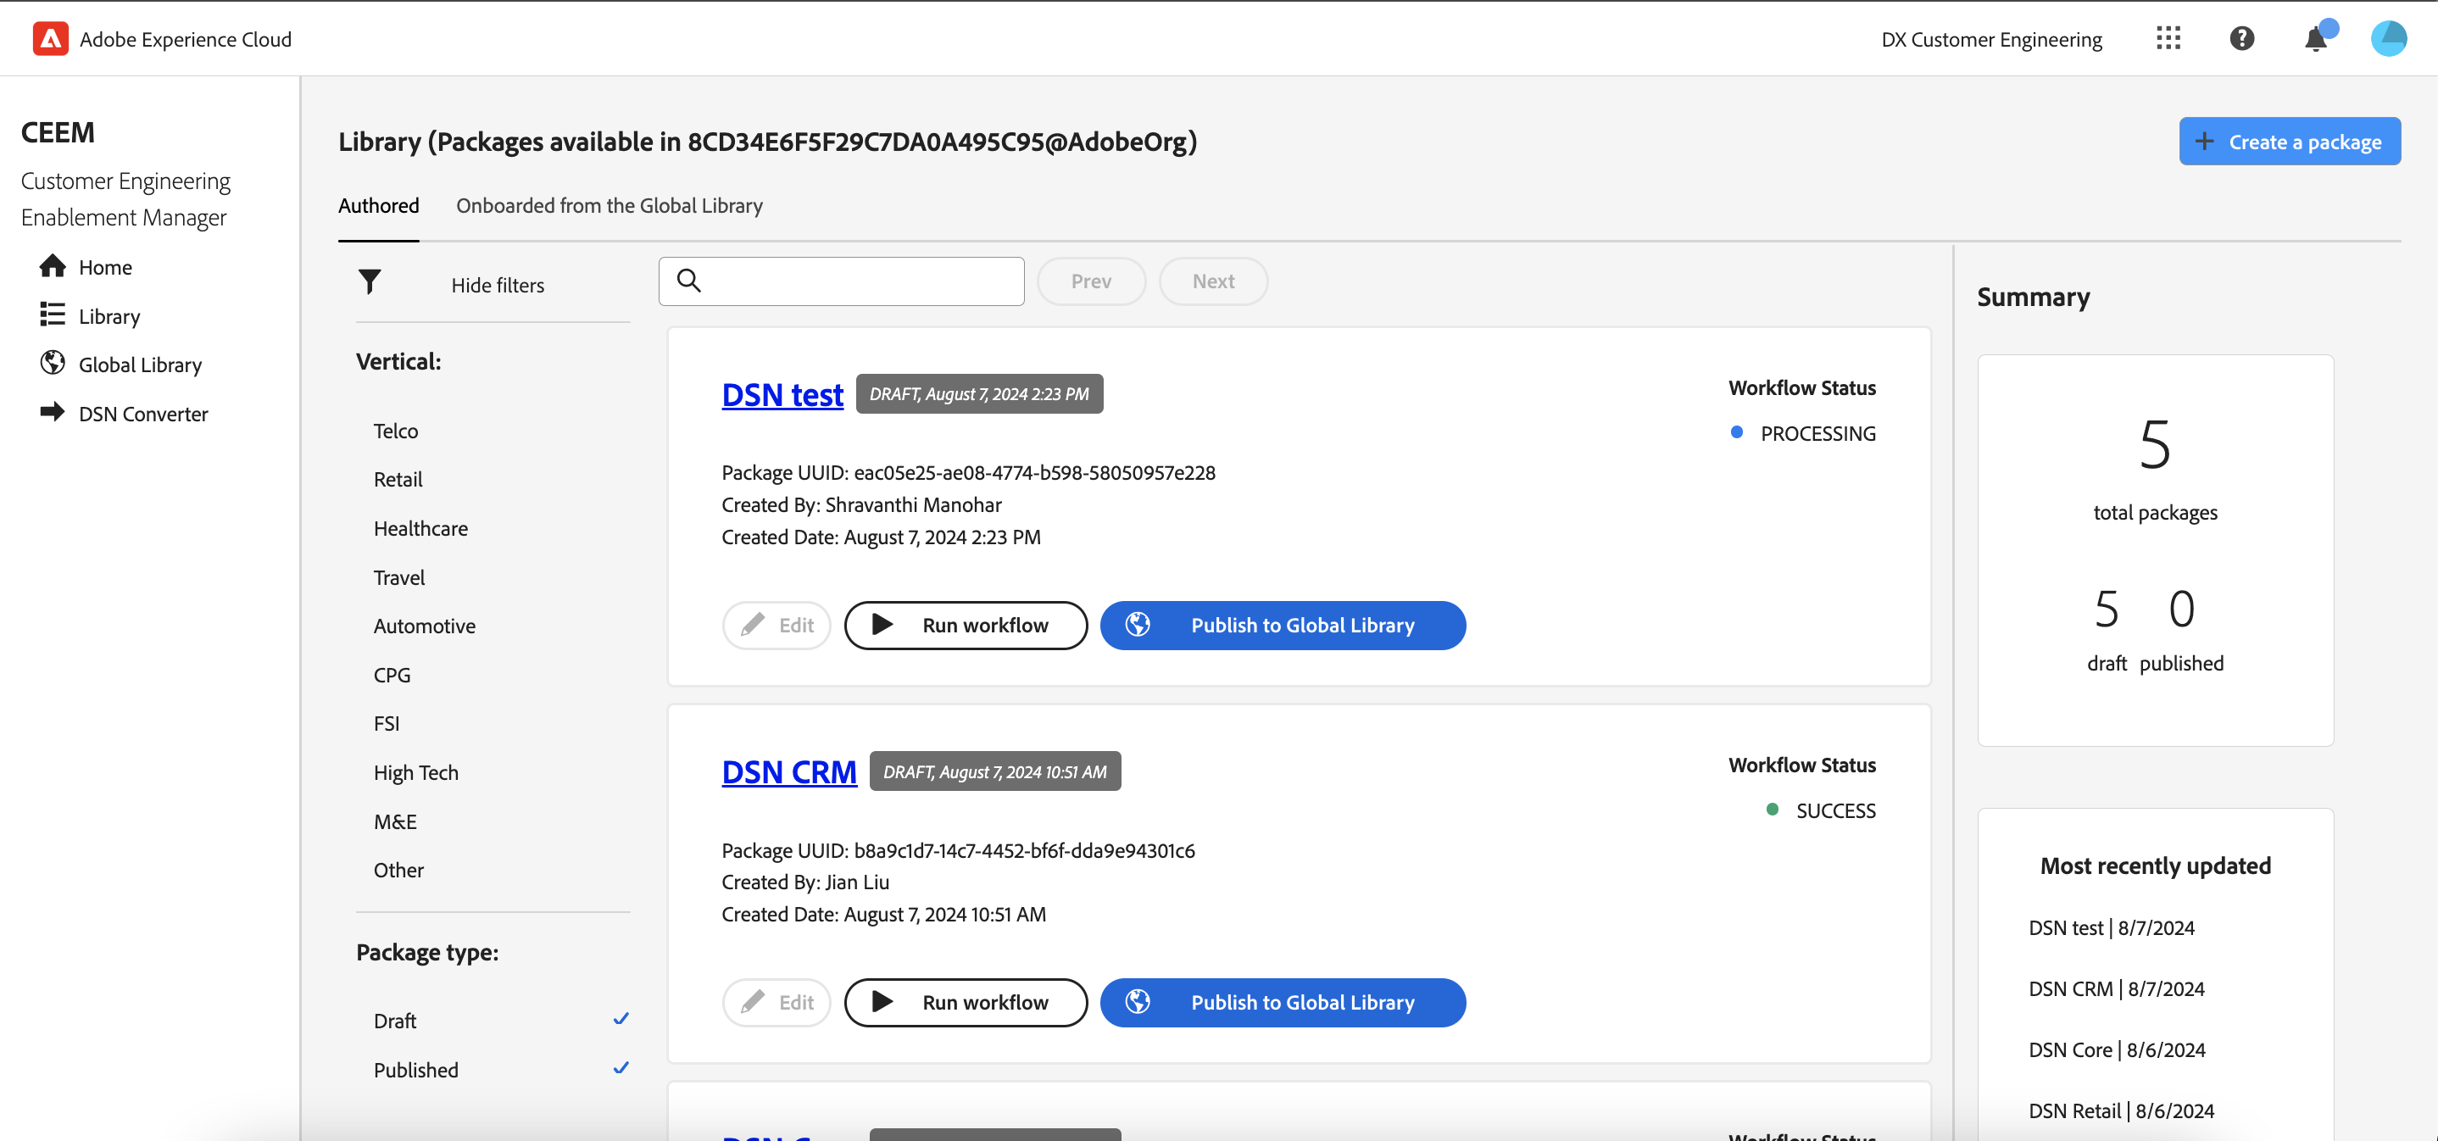Click the Library list icon in sidebar
Image resolution: width=2438 pixels, height=1141 pixels.
pos(53,314)
